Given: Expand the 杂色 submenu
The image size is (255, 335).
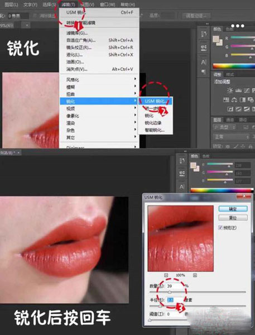Looking at the screenshot, I should [99, 130].
